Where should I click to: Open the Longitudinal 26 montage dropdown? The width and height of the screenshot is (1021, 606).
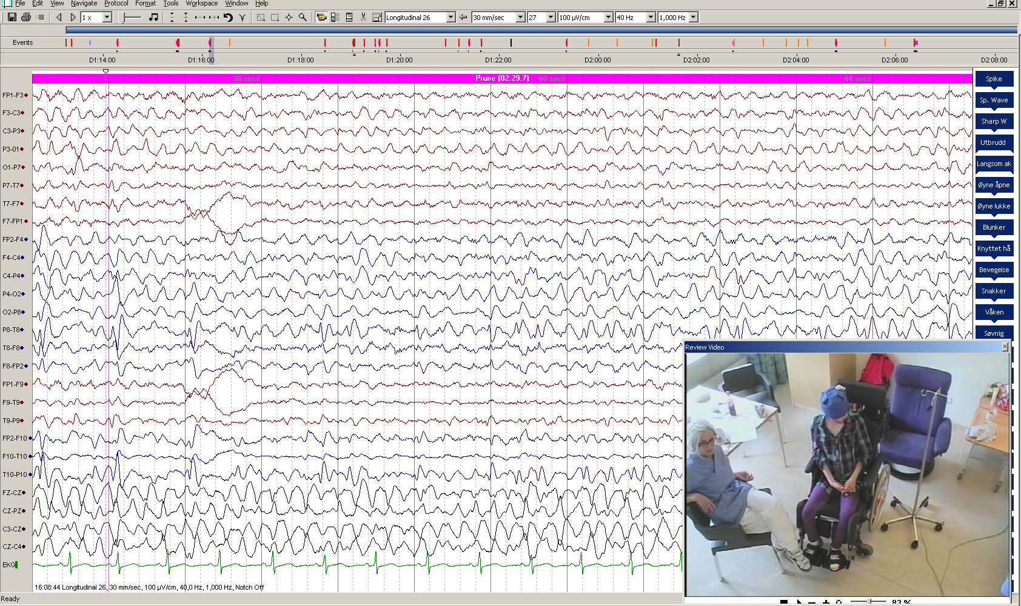(x=450, y=18)
